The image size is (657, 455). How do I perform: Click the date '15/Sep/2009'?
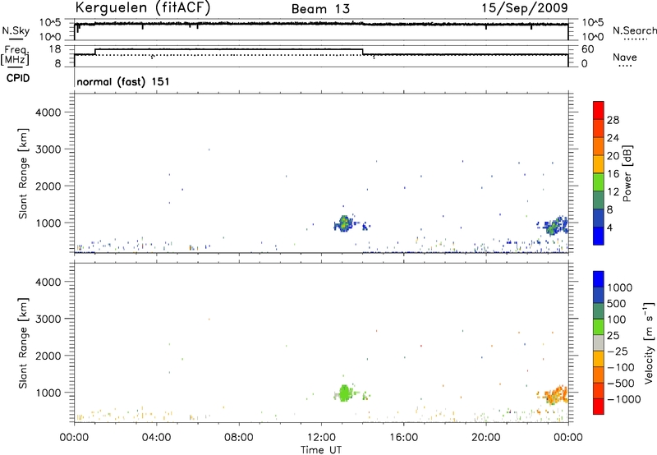click(x=525, y=7)
